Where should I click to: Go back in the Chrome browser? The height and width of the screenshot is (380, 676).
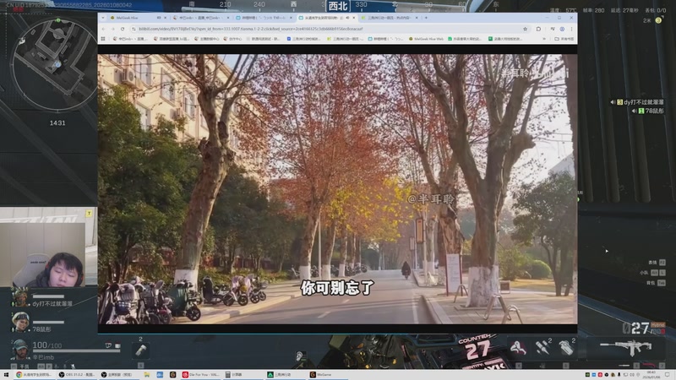click(x=103, y=29)
